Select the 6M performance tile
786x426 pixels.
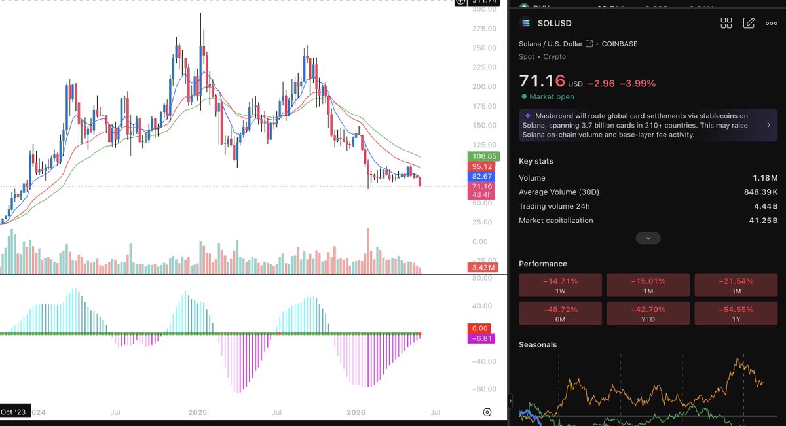coord(560,313)
